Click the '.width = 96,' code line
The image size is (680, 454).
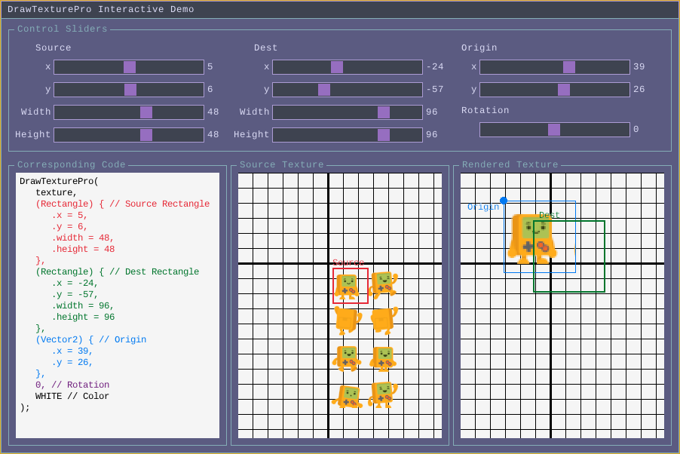(x=83, y=306)
